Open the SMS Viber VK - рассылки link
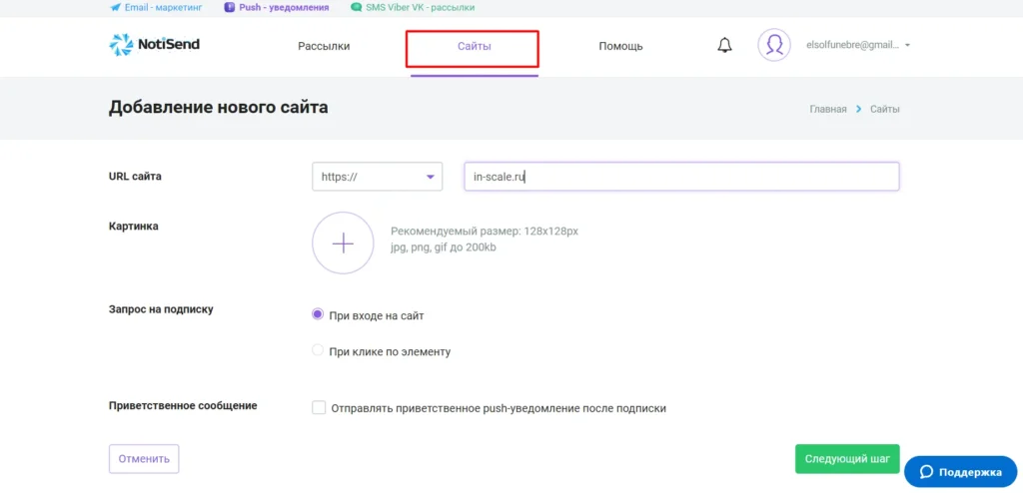Viewport: 1023px width, 493px height. point(413,8)
